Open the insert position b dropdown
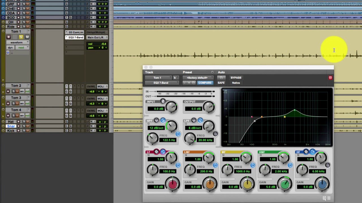The height and width of the screenshot is (203, 362). pos(176,78)
